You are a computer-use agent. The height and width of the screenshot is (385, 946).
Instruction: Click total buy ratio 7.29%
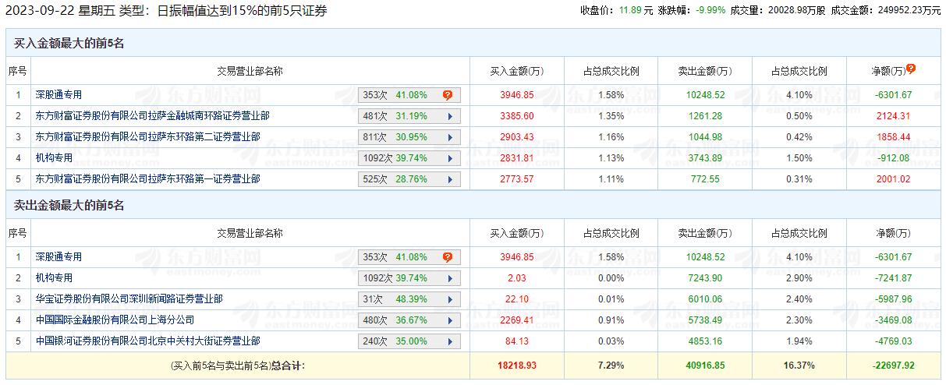(x=611, y=365)
